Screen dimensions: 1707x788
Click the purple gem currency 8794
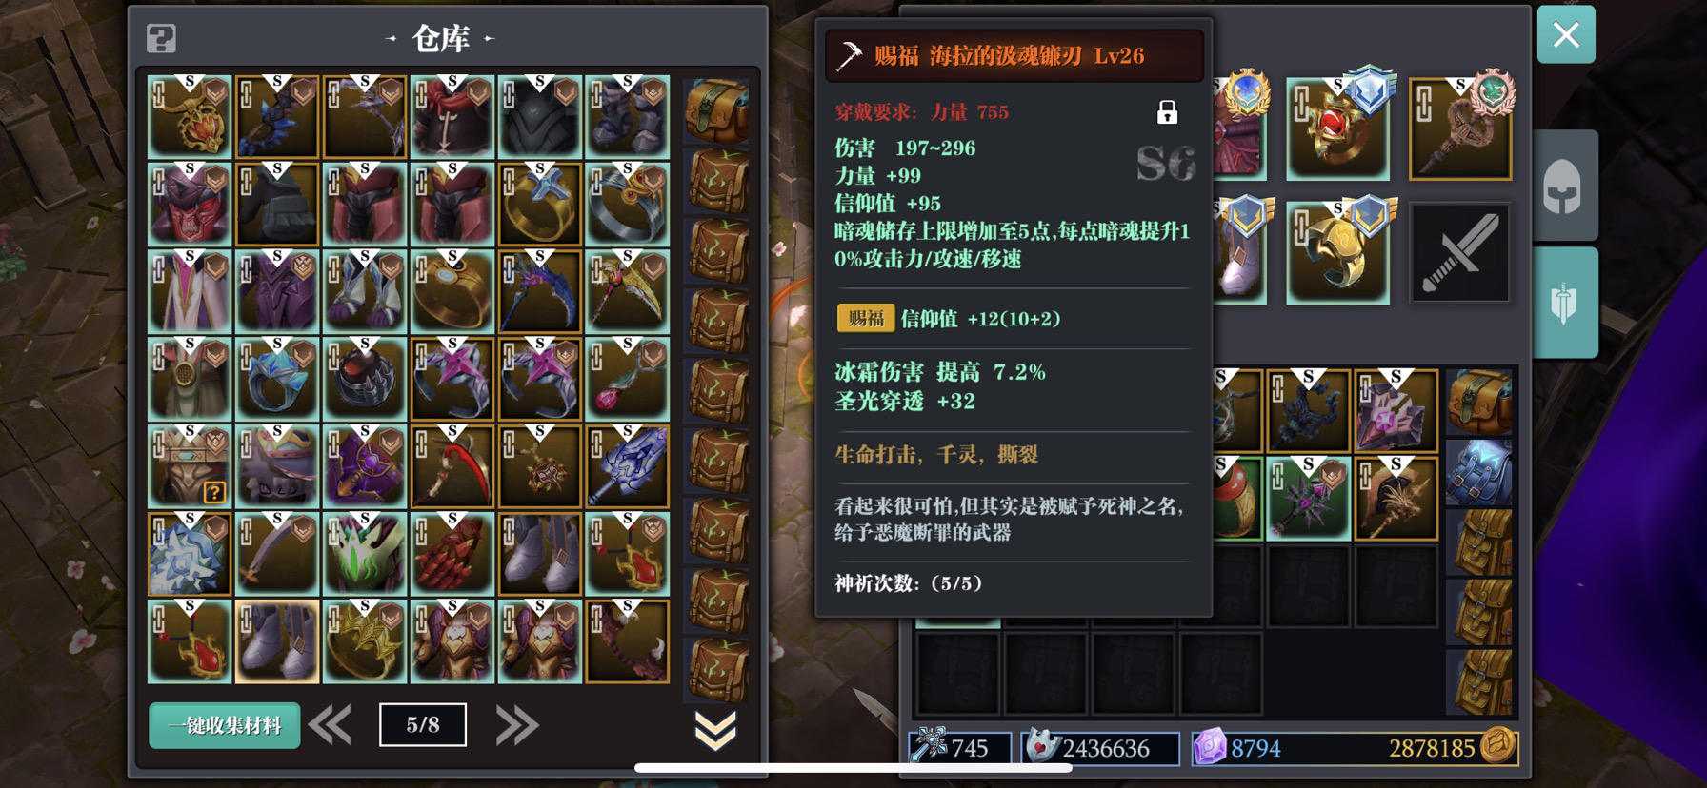tap(1238, 749)
